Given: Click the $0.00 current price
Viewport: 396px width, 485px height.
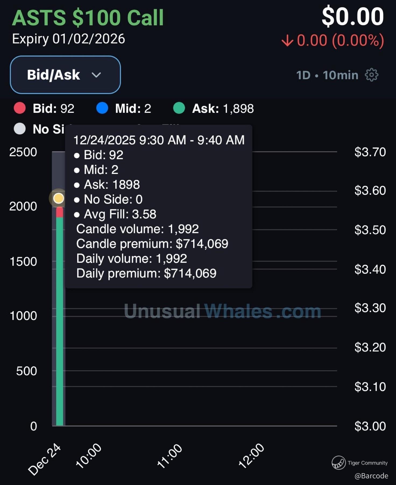Looking at the screenshot, I should 353,17.
